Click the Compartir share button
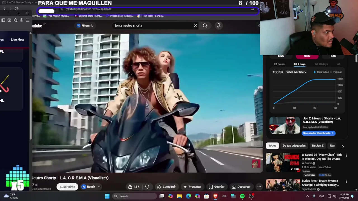The height and width of the screenshot is (201, 358). point(166,187)
